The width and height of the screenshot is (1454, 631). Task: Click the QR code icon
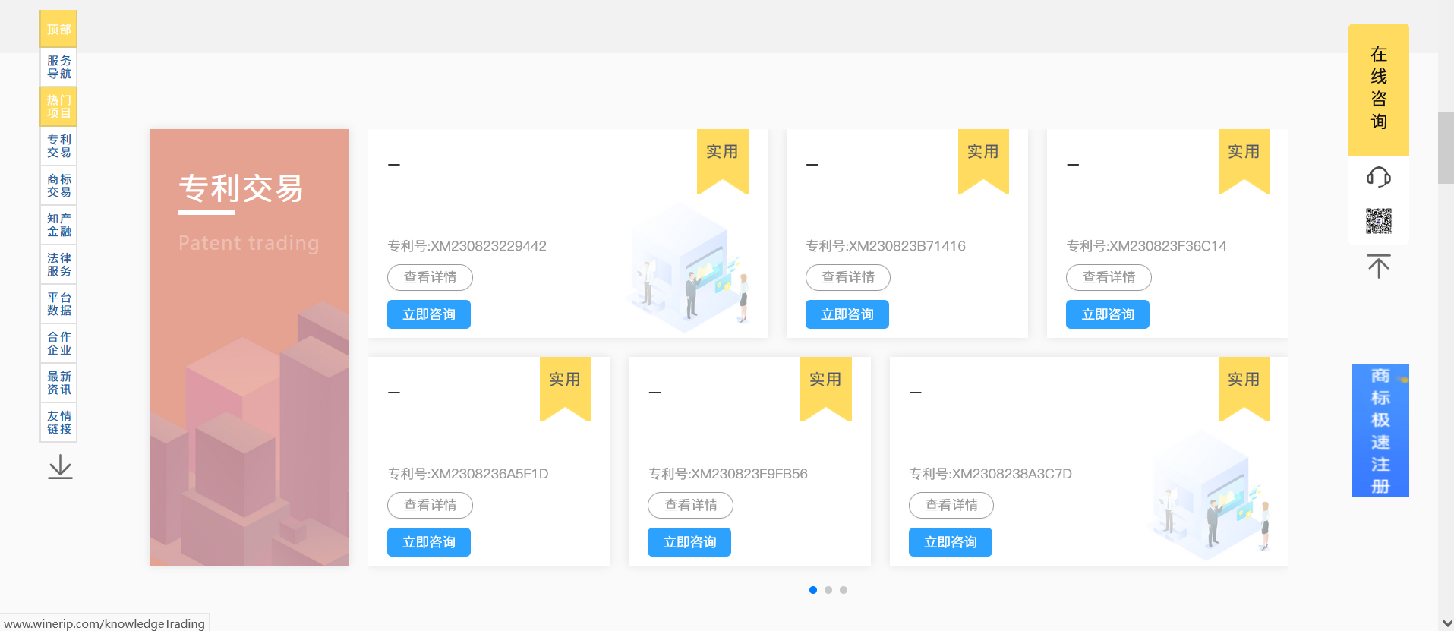pos(1378,221)
